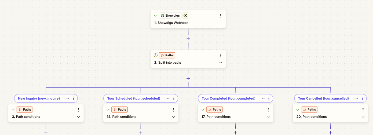Expand the Split into paths step chevron
Image resolution: width=373 pixels, height=135 pixels.
[x=221, y=63]
